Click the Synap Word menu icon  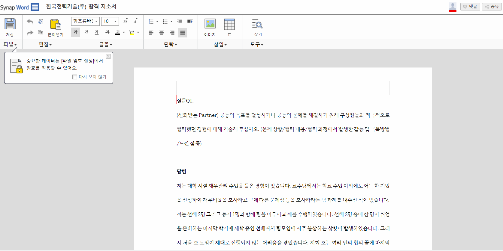[x=35, y=7]
